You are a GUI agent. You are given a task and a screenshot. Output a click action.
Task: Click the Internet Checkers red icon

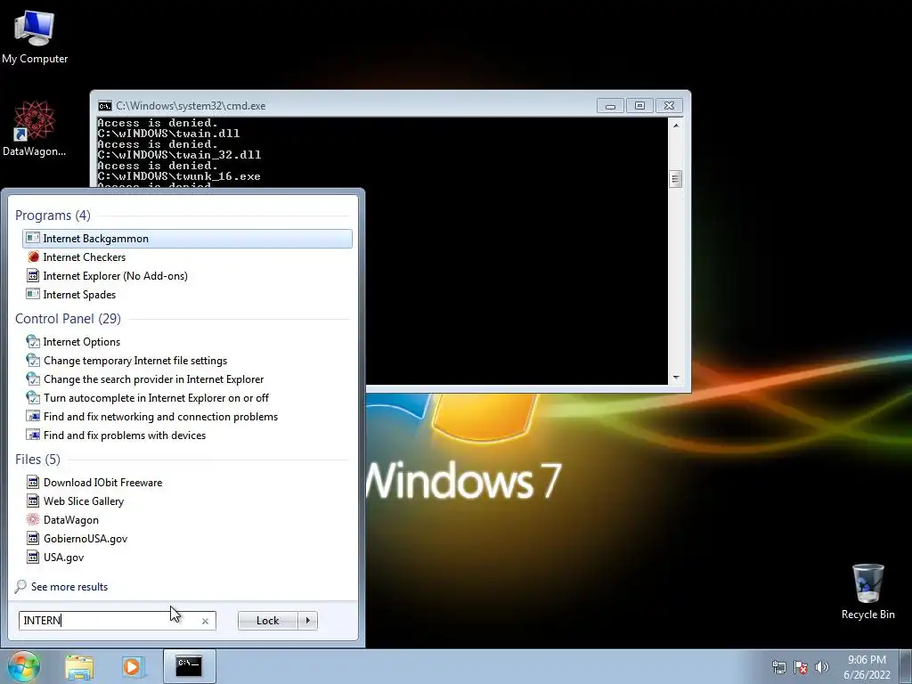pos(33,257)
